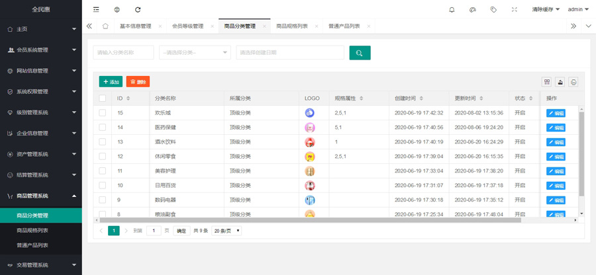Screen dimensions: 596x275
Task: Click 编辑 button for 医药保健 row
Action: coord(556,128)
